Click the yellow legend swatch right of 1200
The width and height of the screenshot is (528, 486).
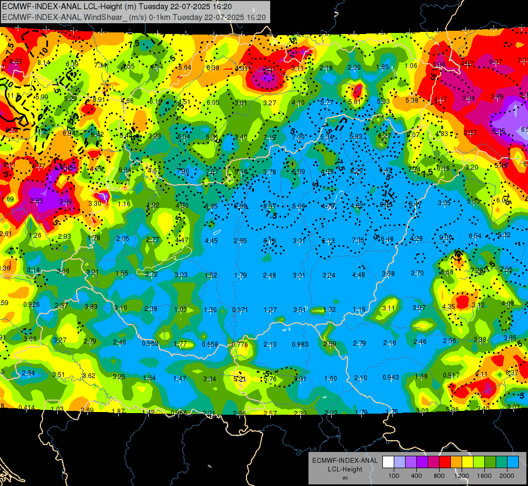(x=468, y=462)
